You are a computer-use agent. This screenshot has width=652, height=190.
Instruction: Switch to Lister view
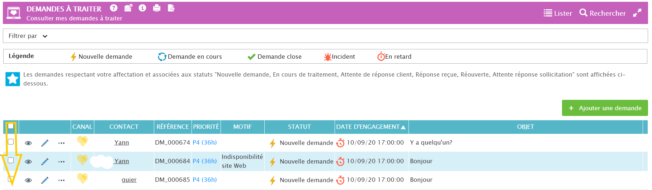click(558, 13)
